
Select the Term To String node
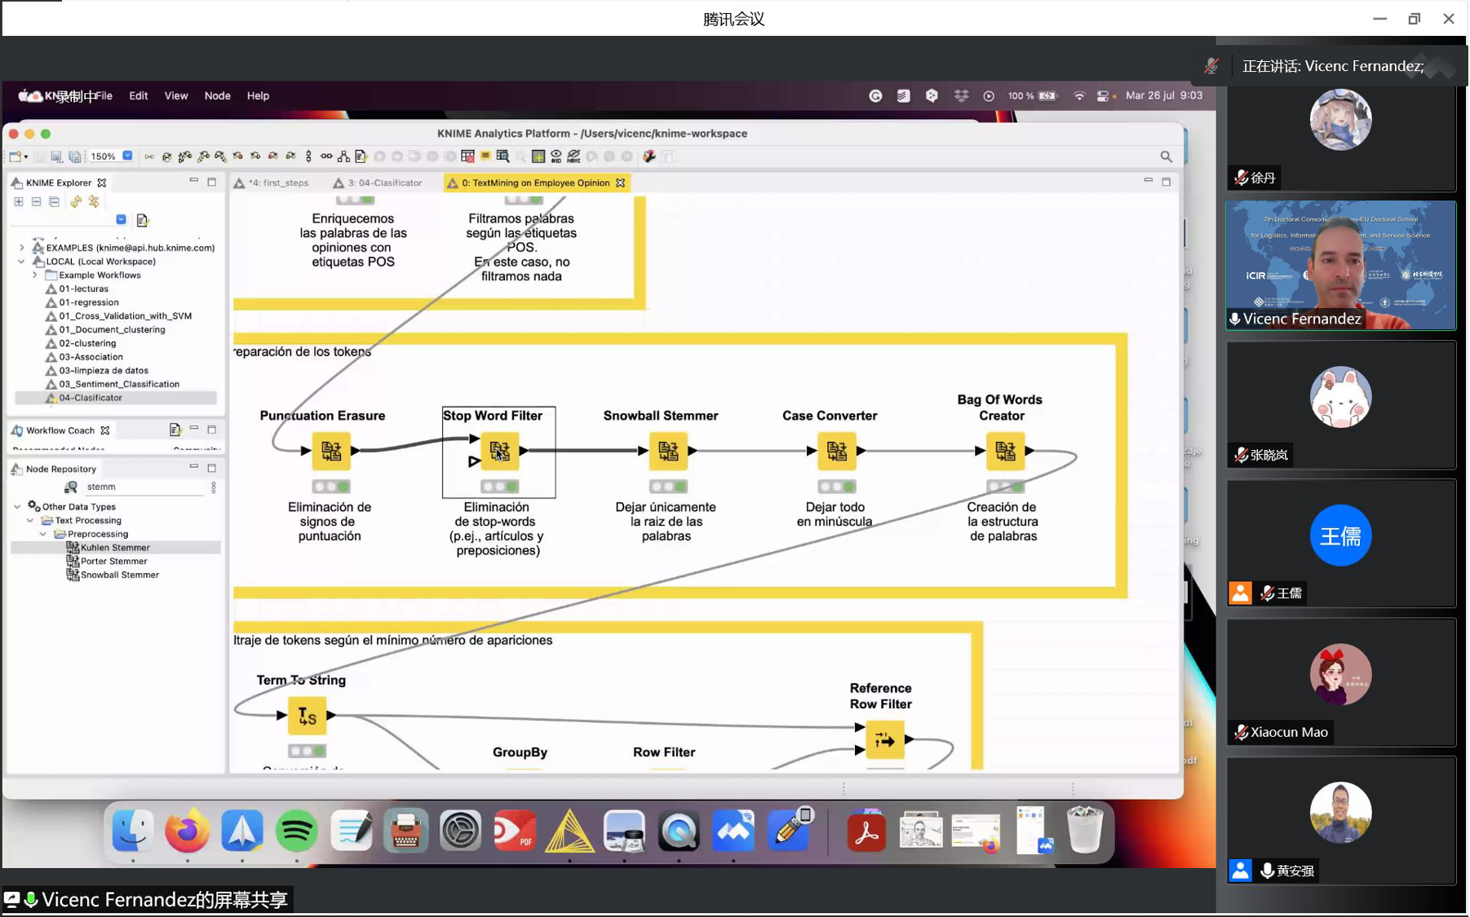pos(307,716)
